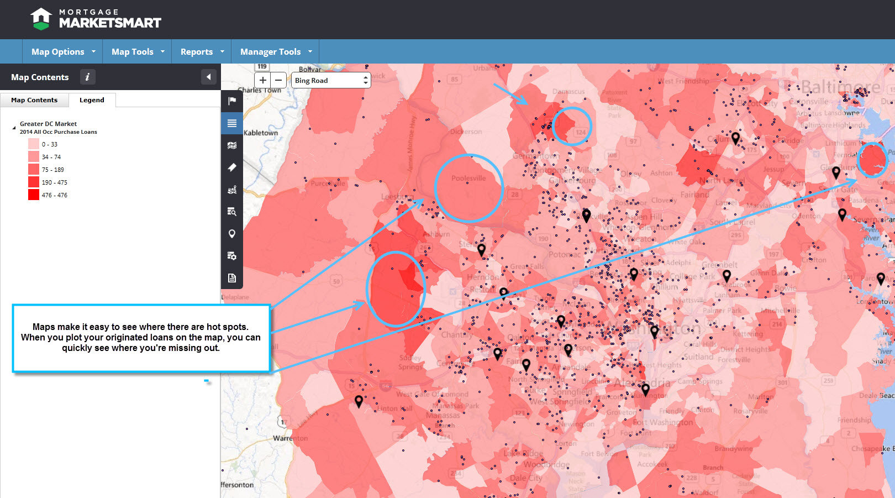Click the flag icon in map sidebar
The width and height of the screenshot is (895, 498).
tap(232, 101)
